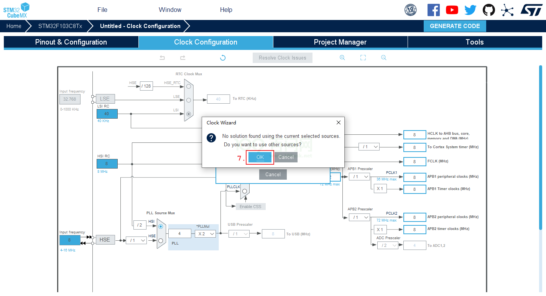
Task: Click the HSE input frequency field
Action: tap(70, 240)
